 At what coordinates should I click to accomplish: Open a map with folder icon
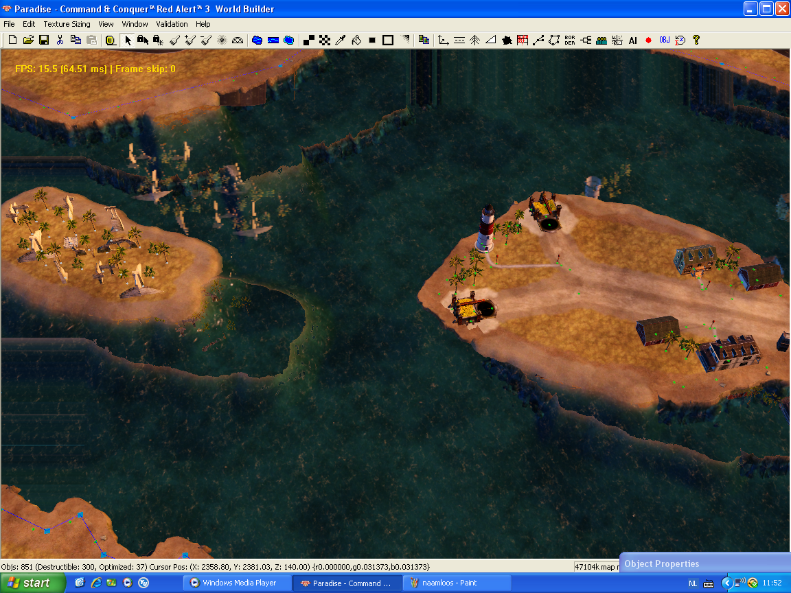click(28, 40)
